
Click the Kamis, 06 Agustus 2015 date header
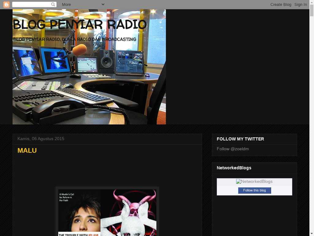coord(41,139)
